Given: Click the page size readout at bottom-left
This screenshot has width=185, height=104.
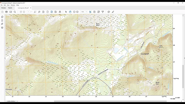Looking at the screenshot, I should click(x=11, y=101).
